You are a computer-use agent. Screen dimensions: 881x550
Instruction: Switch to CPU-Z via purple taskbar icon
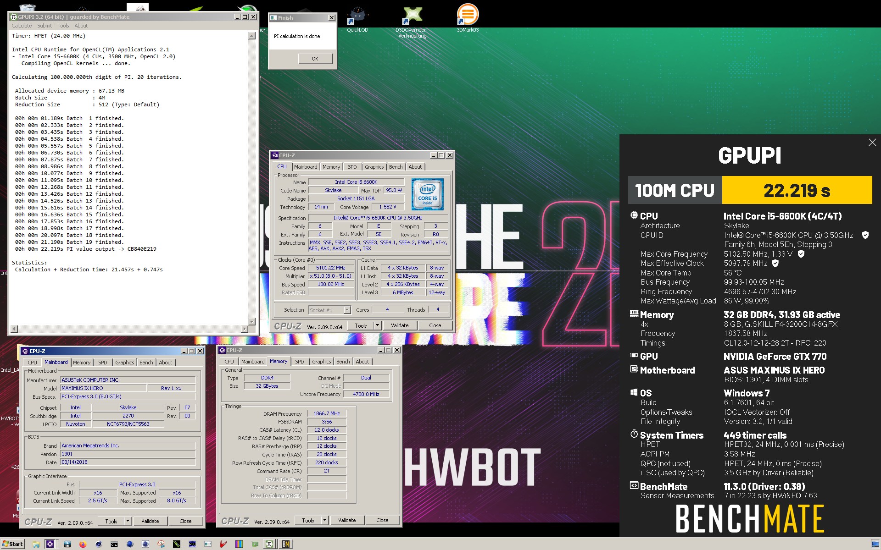(x=50, y=544)
